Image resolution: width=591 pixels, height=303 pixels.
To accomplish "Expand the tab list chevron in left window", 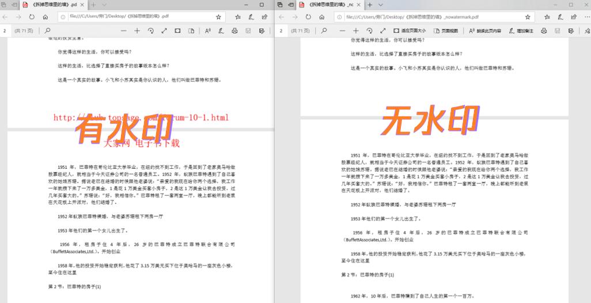I will tap(104, 5).
